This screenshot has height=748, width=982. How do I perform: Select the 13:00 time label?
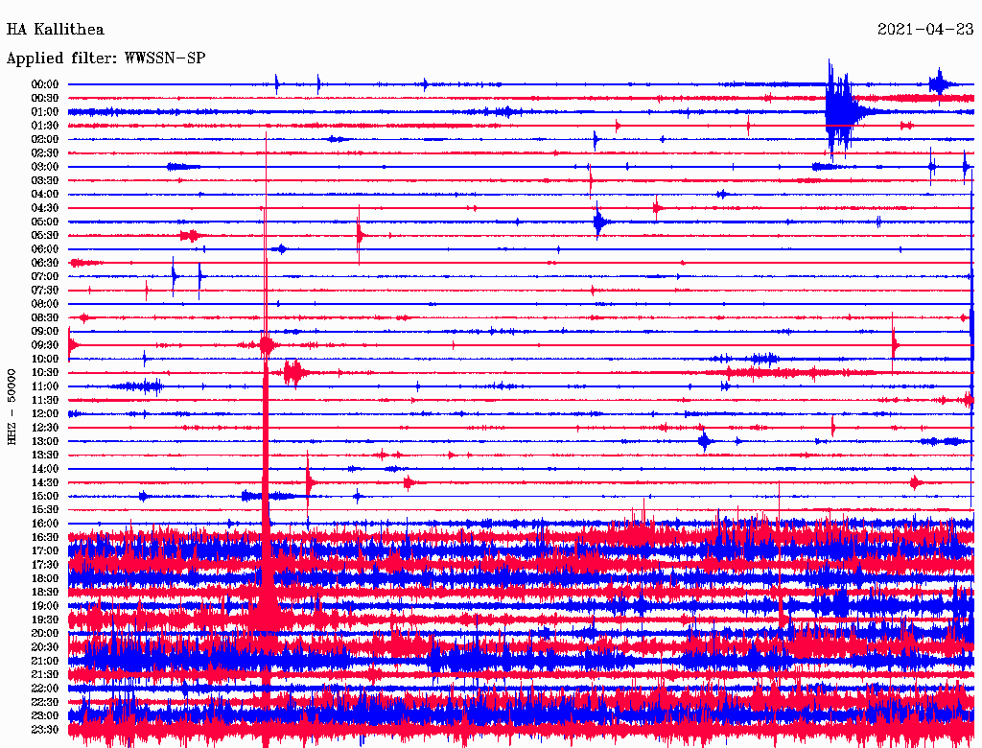pos(45,442)
